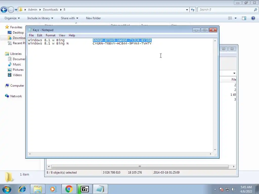Select Favorites in the navigation pane
Screen dimensions: 259x194
pos(16,27)
